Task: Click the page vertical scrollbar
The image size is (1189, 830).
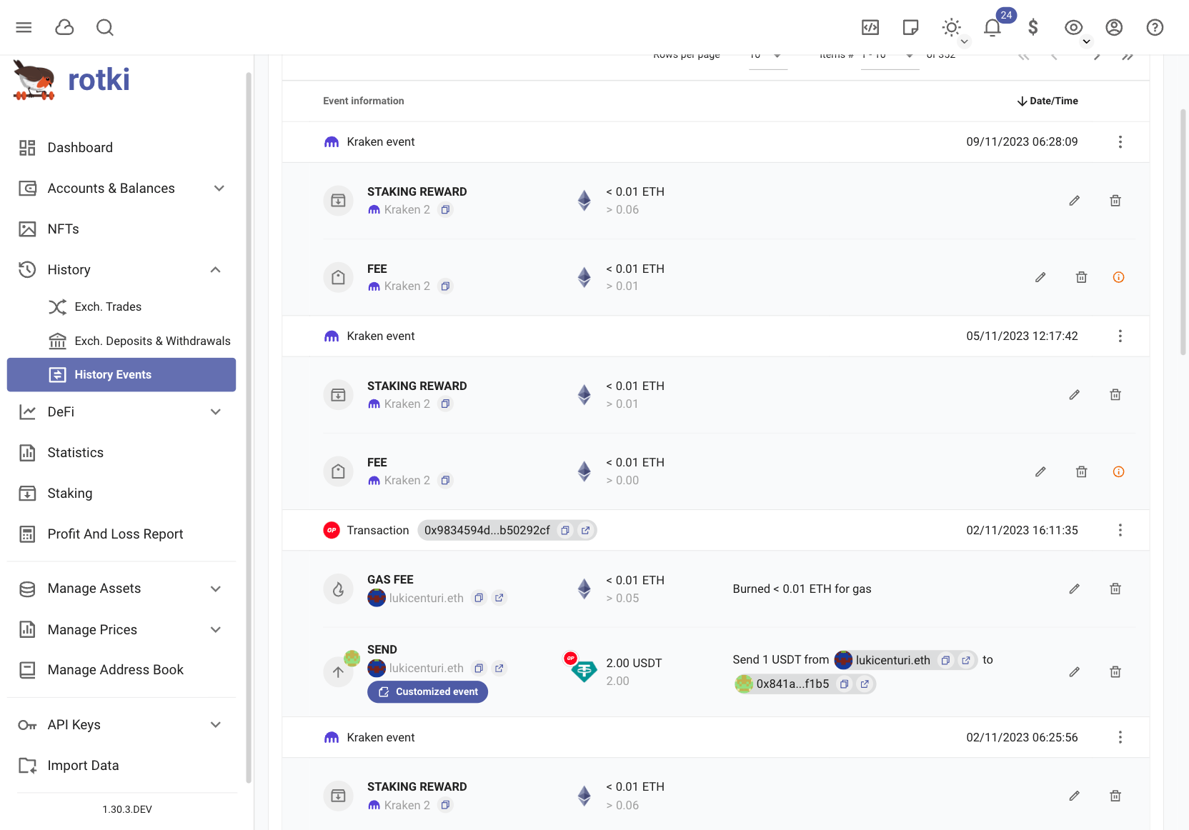Action: click(1183, 232)
